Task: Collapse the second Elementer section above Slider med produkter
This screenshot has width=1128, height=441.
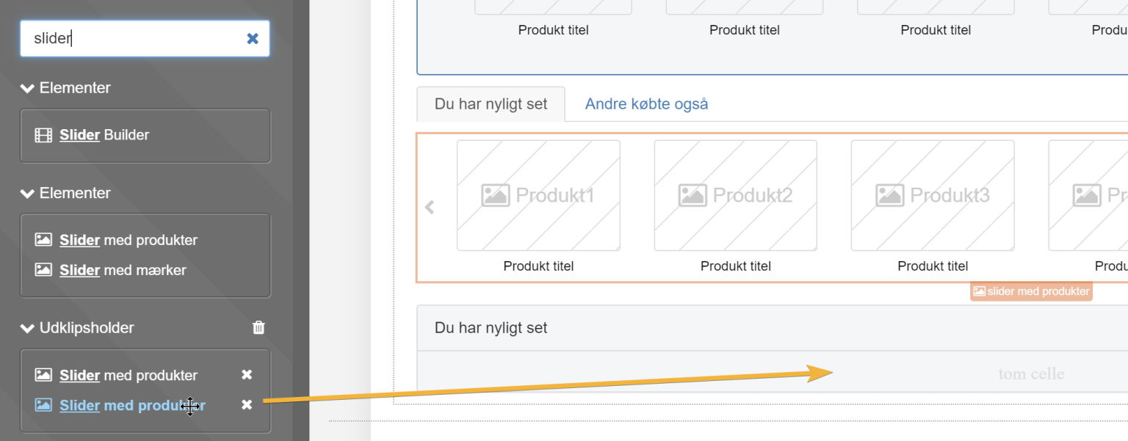Action: pyautogui.click(x=27, y=193)
